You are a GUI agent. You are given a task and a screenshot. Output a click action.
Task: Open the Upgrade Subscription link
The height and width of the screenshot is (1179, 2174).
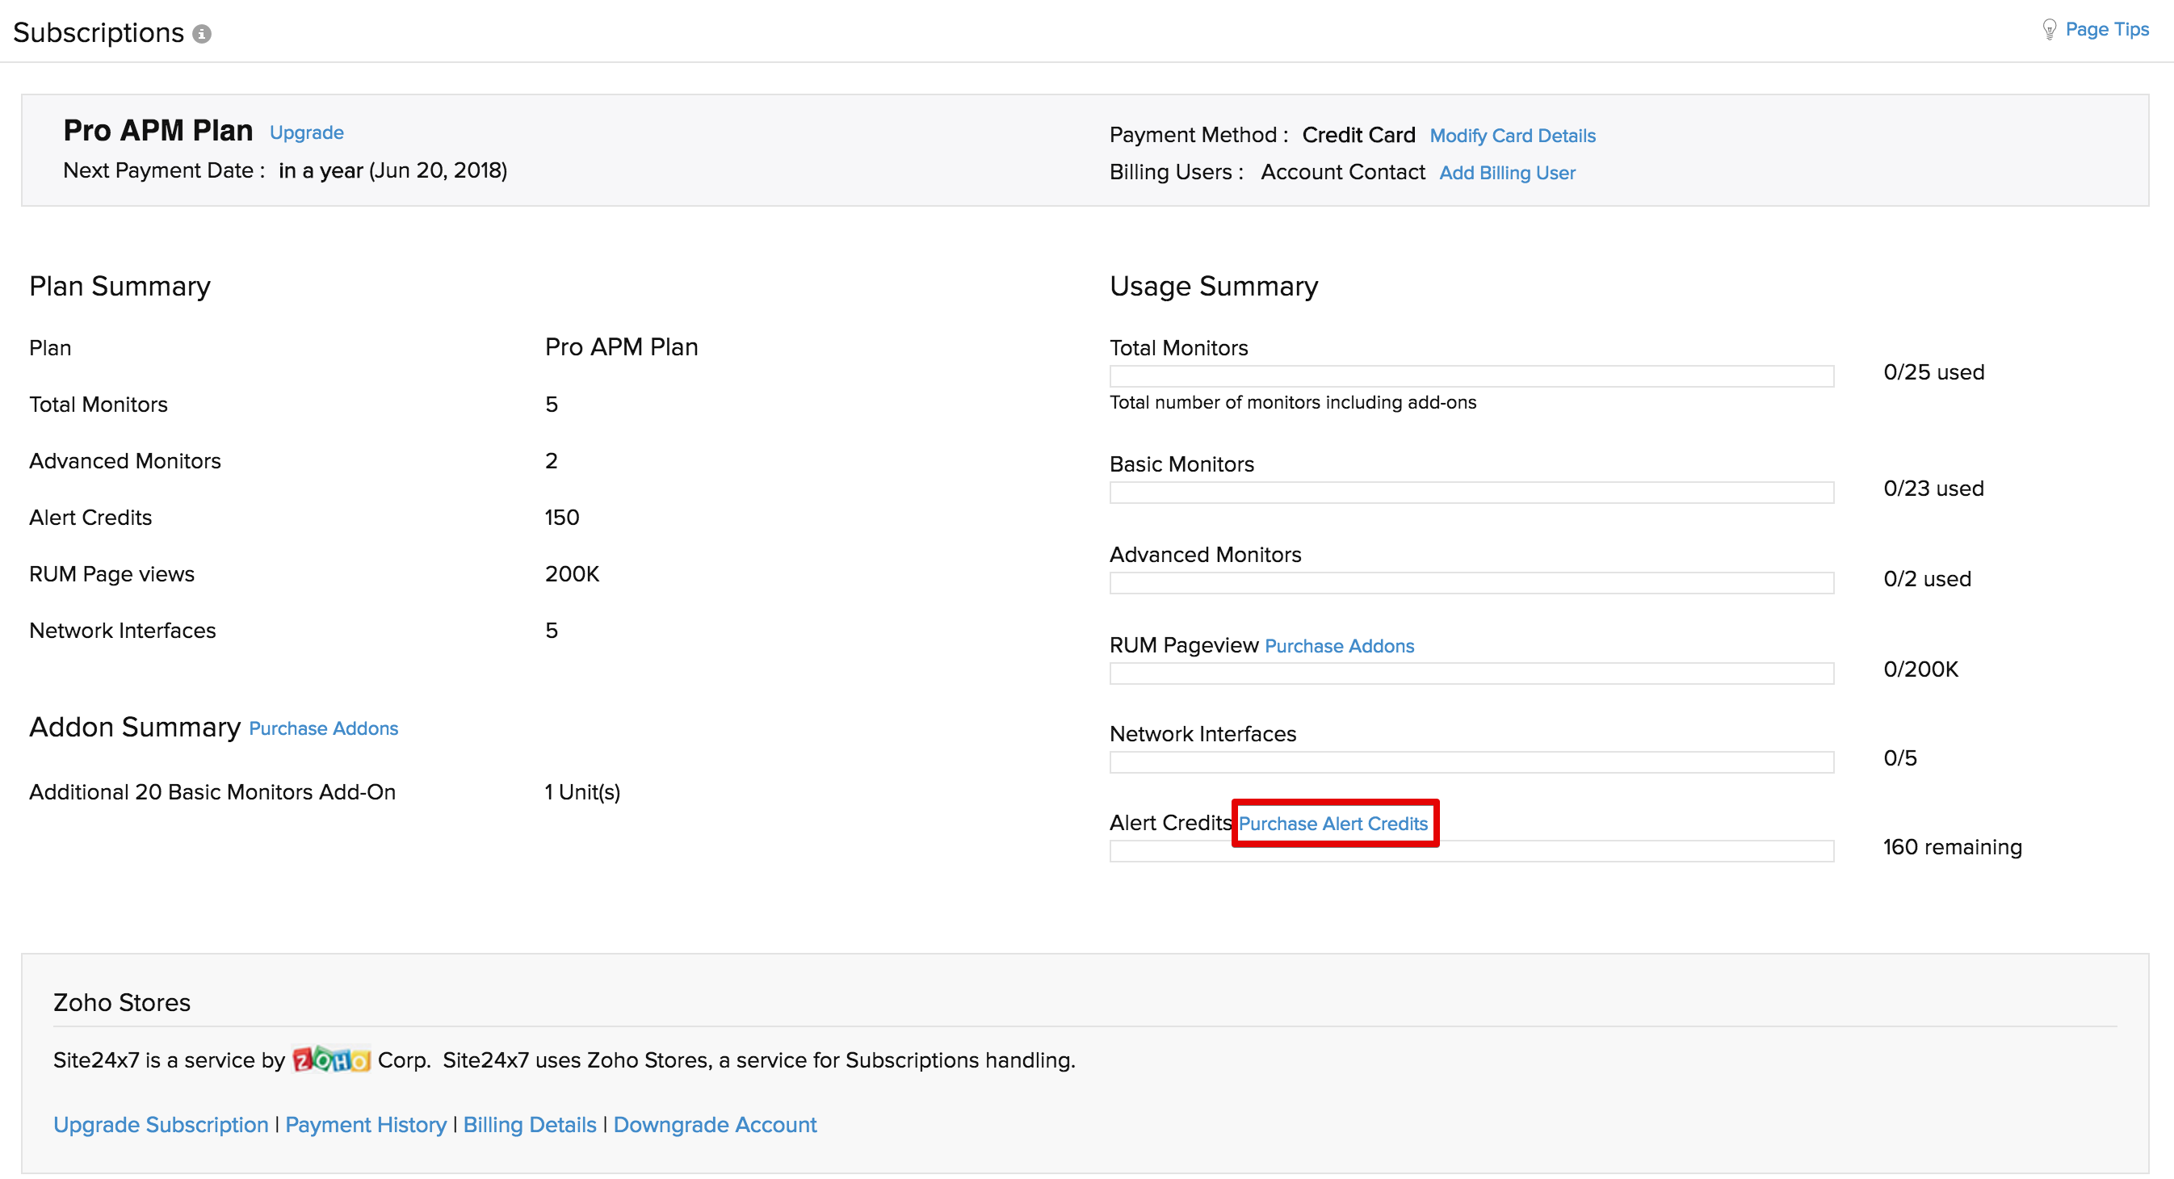161,1125
